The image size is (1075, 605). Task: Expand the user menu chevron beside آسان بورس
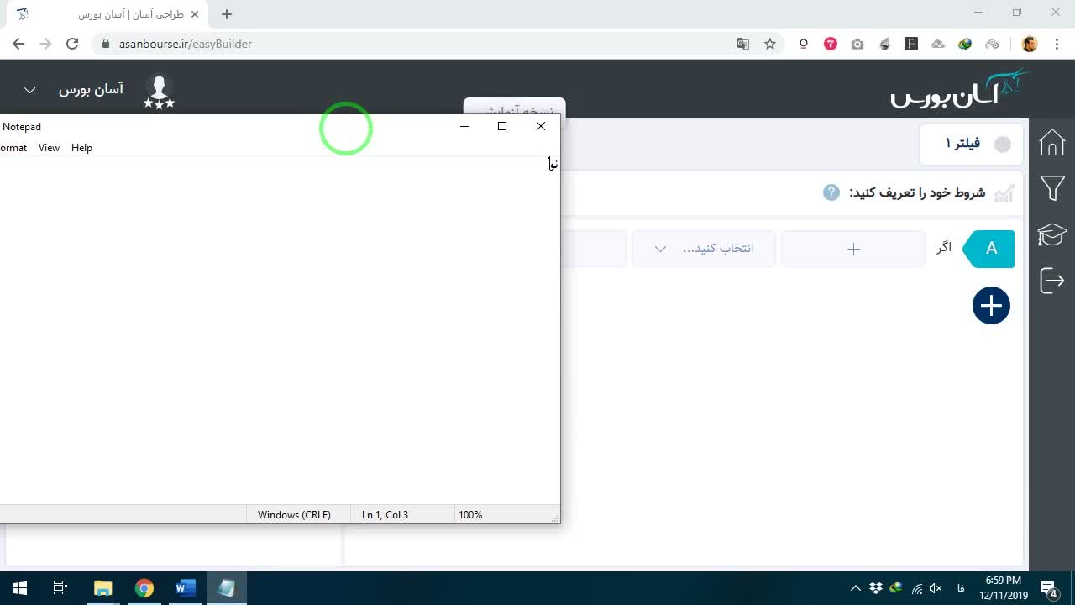click(29, 90)
